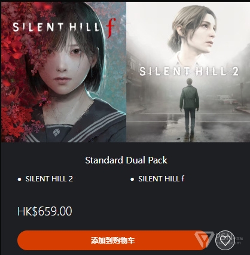Click the sailor uniform emblem on collar

point(57,132)
